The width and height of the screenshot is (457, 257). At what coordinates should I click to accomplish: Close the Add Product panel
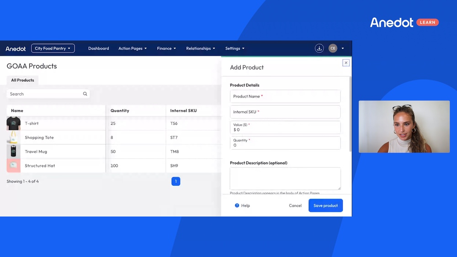pyautogui.click(x=346, y=63)
